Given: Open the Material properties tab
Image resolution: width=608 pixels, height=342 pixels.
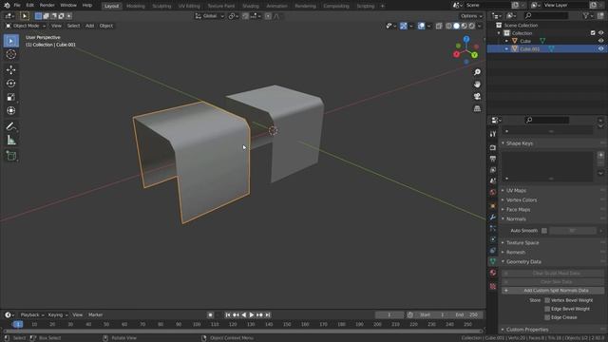Looking at the screenshot, I should [493, 273].
